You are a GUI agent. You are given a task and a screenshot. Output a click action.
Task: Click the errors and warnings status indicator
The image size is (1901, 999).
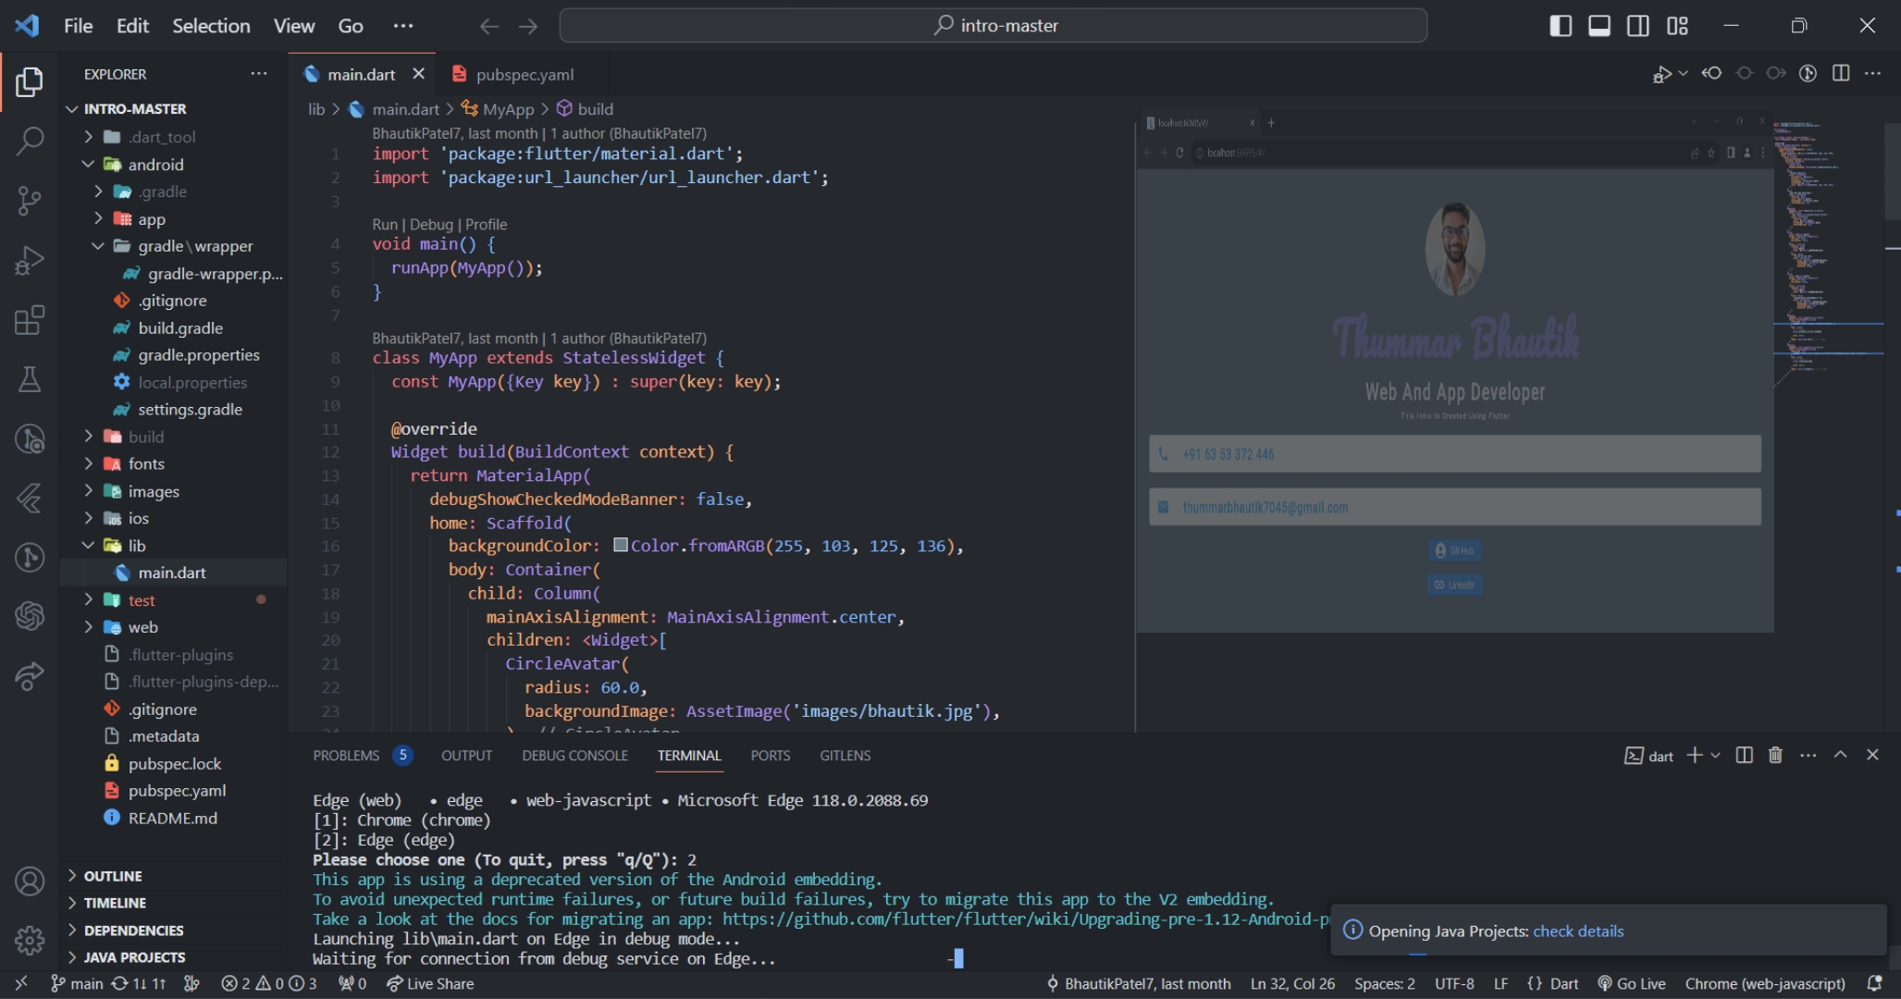pos(269,983)
